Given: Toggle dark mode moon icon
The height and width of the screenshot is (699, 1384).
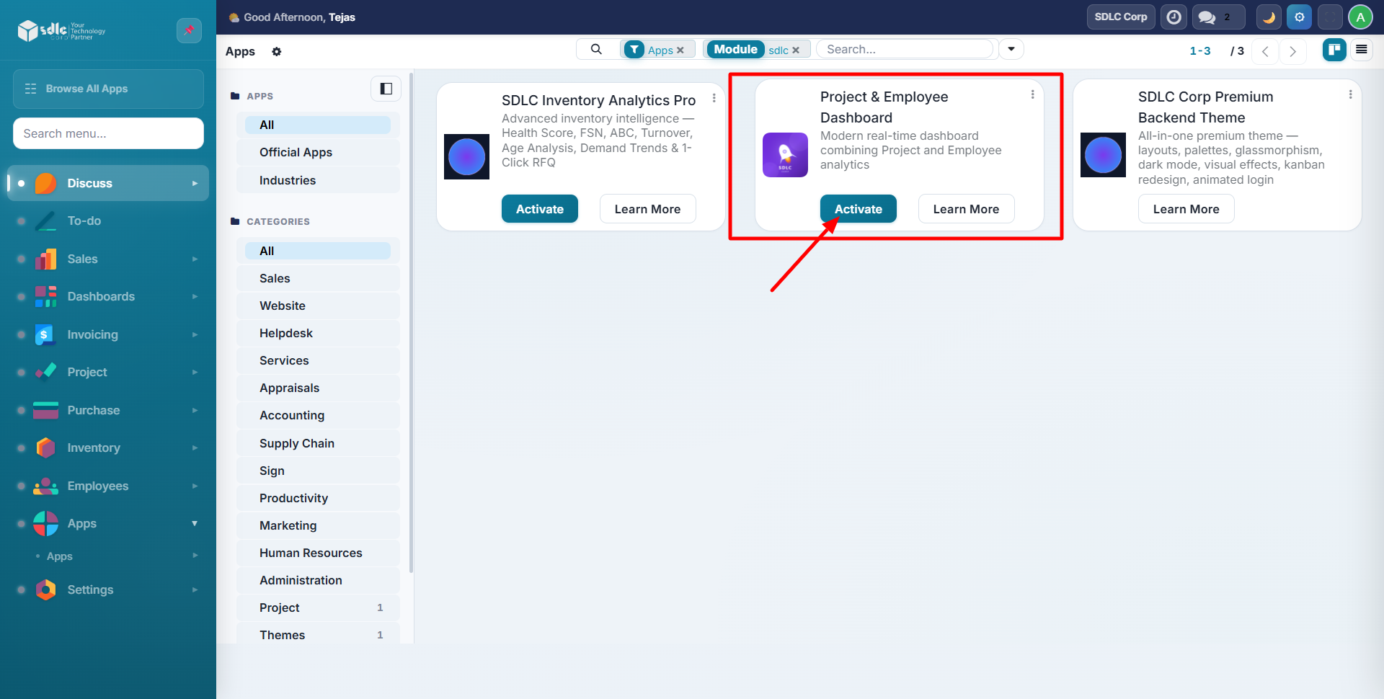Looking at the screenshot, I should click(x=1269, y=17).
